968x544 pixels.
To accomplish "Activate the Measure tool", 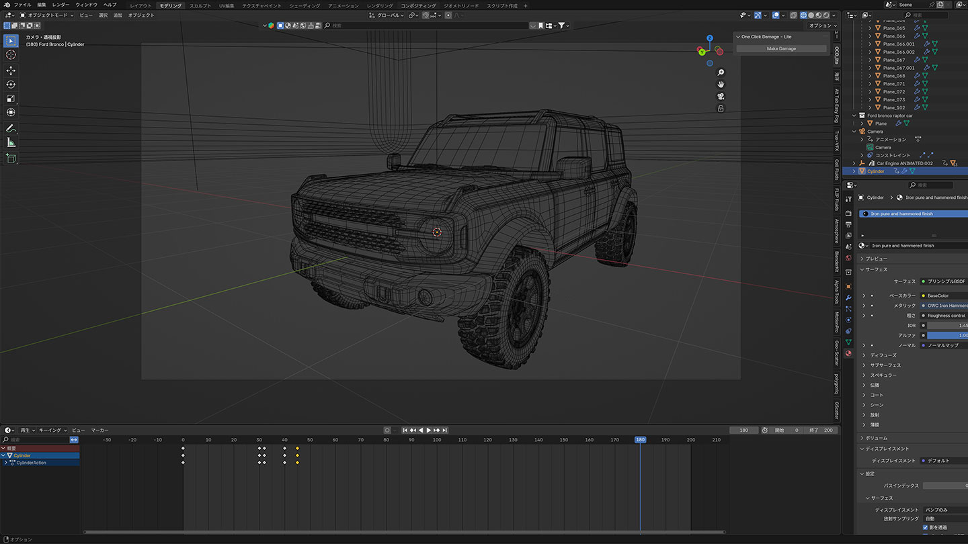I will click(x=11, y=142).
